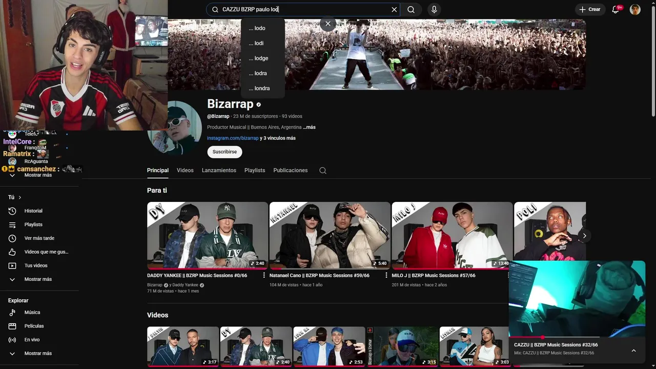Choose the 'lodo' search suggestion
The width and height of the screenshot is (656, 369).
[263, 28]
